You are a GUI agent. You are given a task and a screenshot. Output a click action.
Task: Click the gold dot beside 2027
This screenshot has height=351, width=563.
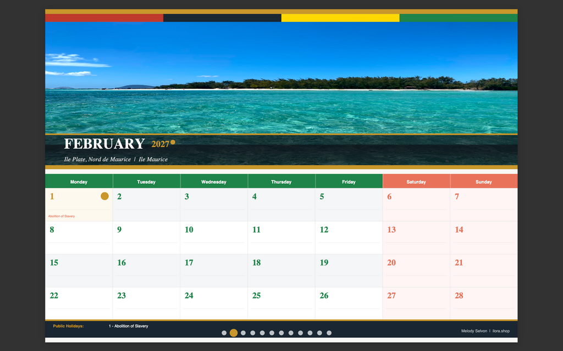coord(173,142)
